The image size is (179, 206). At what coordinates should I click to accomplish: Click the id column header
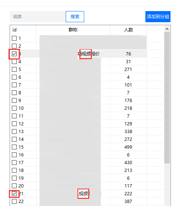(23, 30)
